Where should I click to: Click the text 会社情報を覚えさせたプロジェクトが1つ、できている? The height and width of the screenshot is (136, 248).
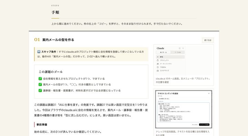(x=74, y=79)
